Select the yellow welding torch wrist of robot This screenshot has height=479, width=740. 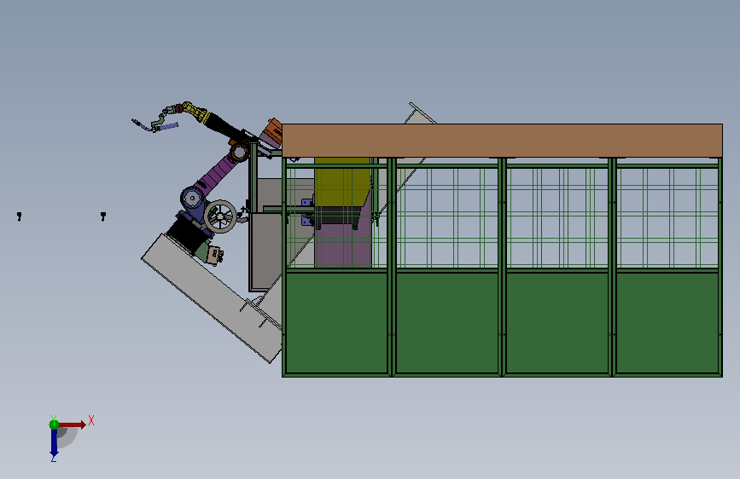[x=195, y=112]
